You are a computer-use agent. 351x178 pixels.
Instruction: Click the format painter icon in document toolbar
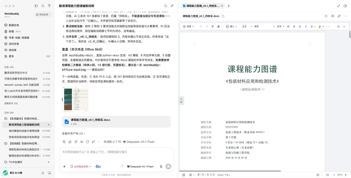point(213,26)
